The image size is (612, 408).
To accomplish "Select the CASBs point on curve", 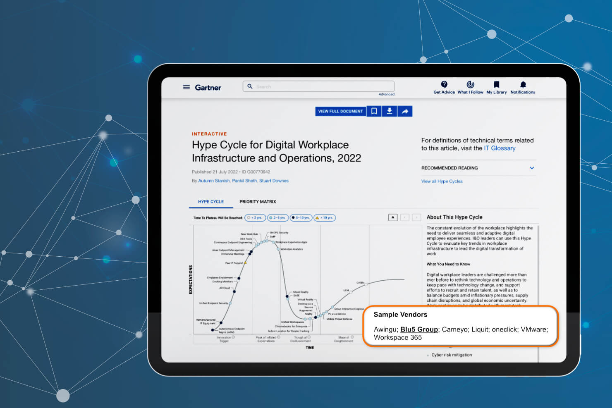I will (366, 284).
